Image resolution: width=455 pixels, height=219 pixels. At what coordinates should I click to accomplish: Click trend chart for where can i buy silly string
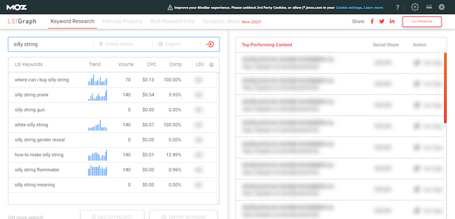point(97,80)
